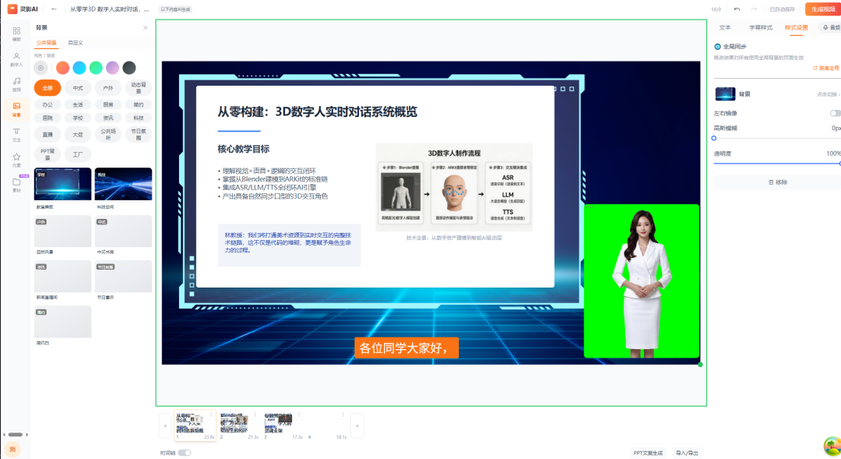Pick the green gradient color swatch
The width and height of the screenshot is (841, 459).
[96, 68]
